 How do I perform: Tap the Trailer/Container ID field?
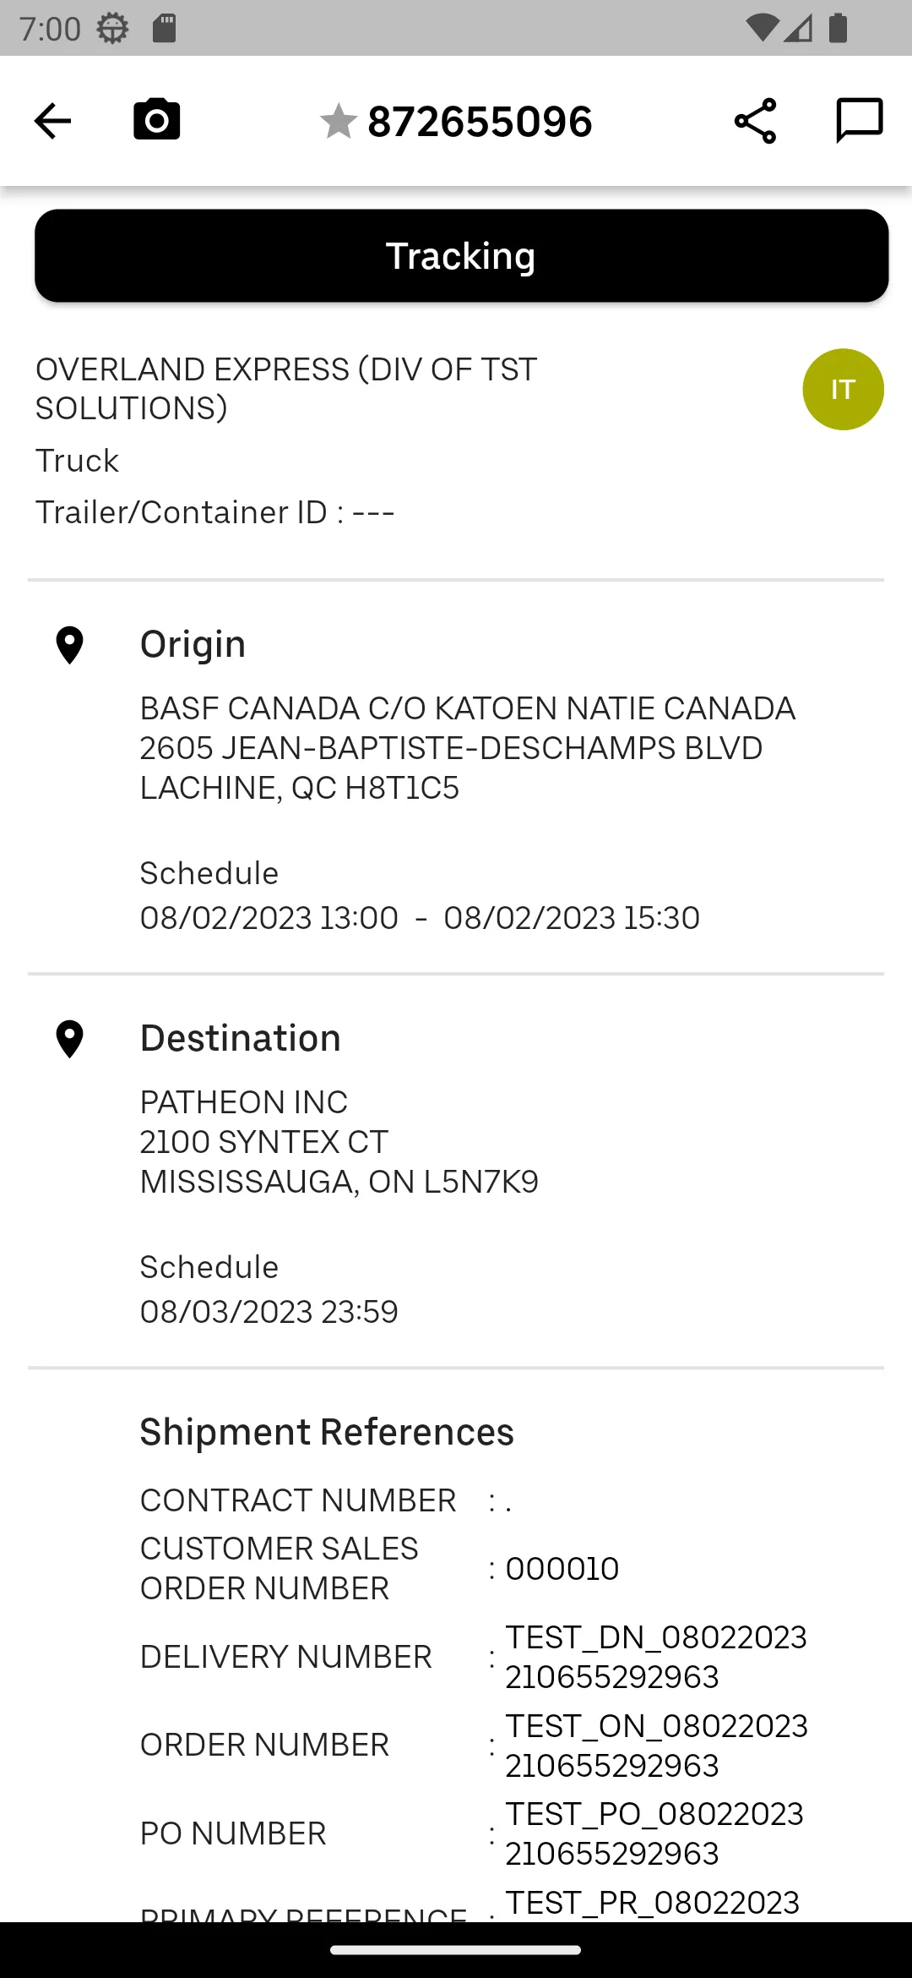click(215, 512)
